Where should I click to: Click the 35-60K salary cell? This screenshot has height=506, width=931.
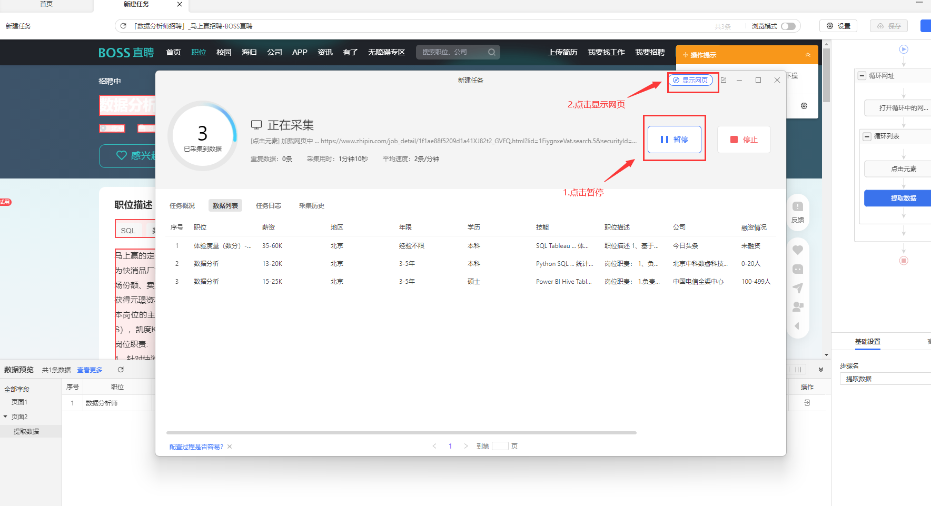(272, 246)
